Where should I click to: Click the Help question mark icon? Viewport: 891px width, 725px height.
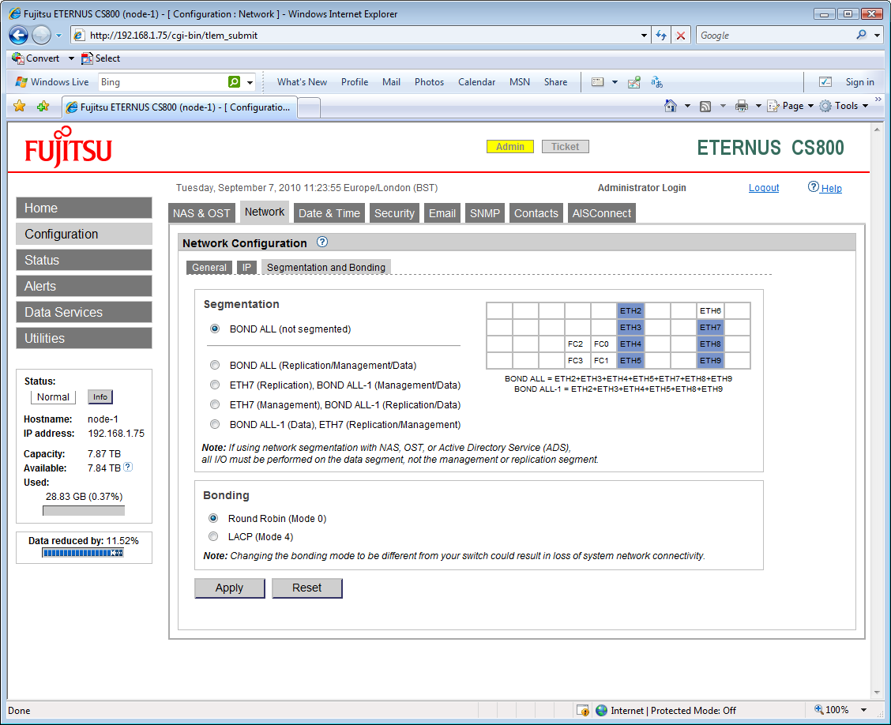[814, 187]
